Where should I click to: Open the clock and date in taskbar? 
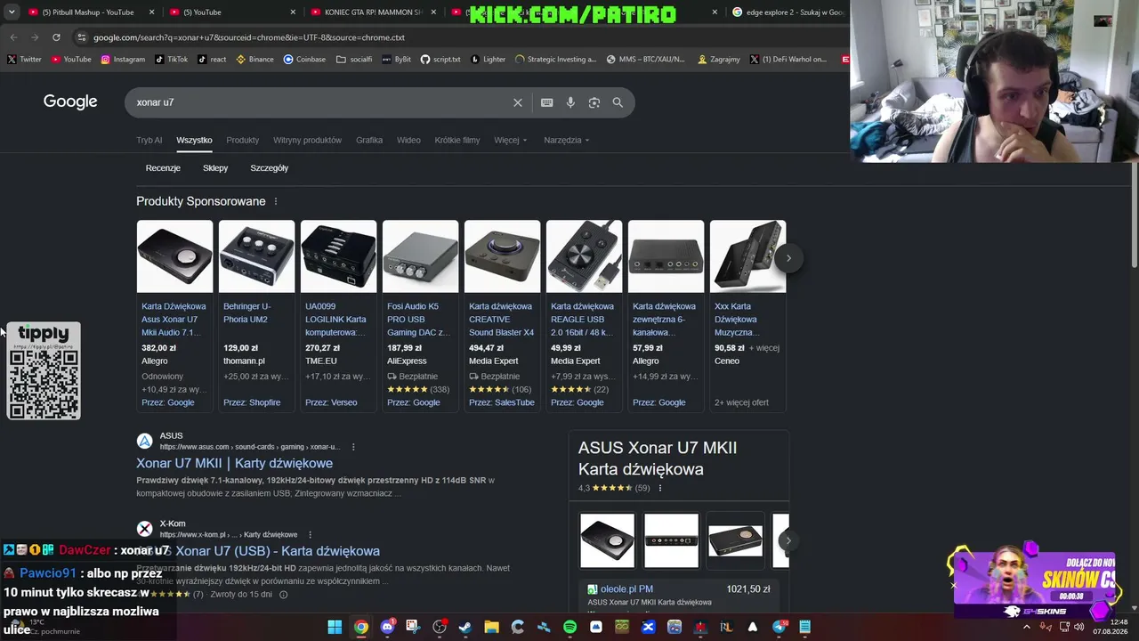coord(1111,627)
